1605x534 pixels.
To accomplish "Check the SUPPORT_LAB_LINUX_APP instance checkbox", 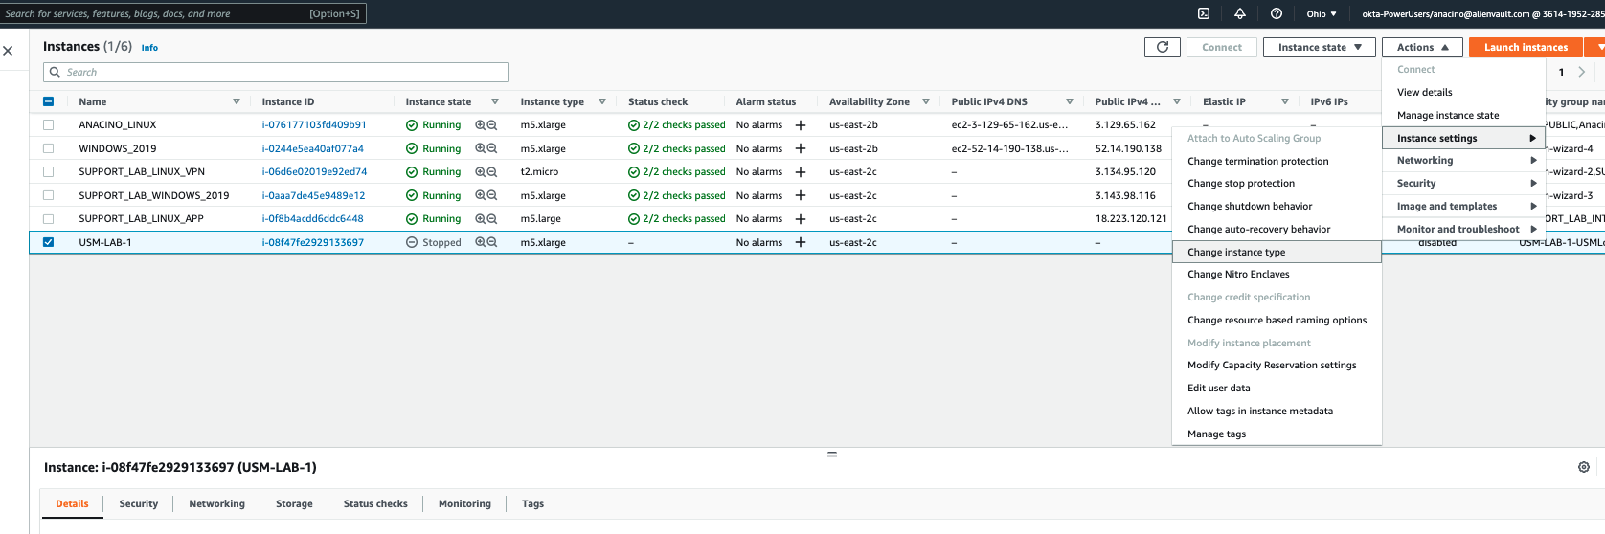I will pyautogui.click(x=48, y=218).
